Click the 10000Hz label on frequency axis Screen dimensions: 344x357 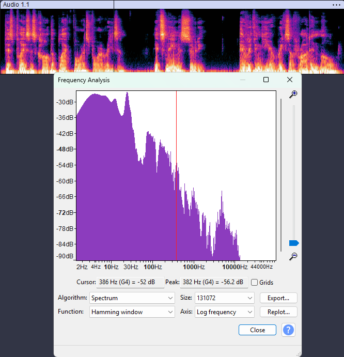point(234,267)
